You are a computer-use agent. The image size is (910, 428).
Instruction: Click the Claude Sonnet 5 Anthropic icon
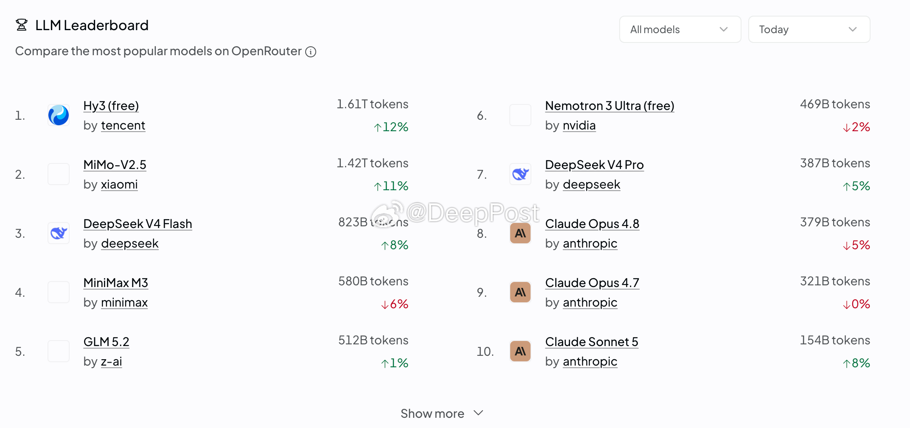point(520,351)
